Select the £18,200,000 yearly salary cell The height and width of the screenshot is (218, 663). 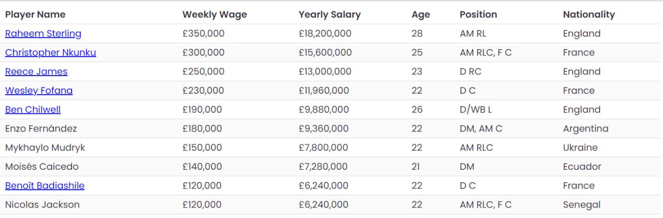(325, 34)
